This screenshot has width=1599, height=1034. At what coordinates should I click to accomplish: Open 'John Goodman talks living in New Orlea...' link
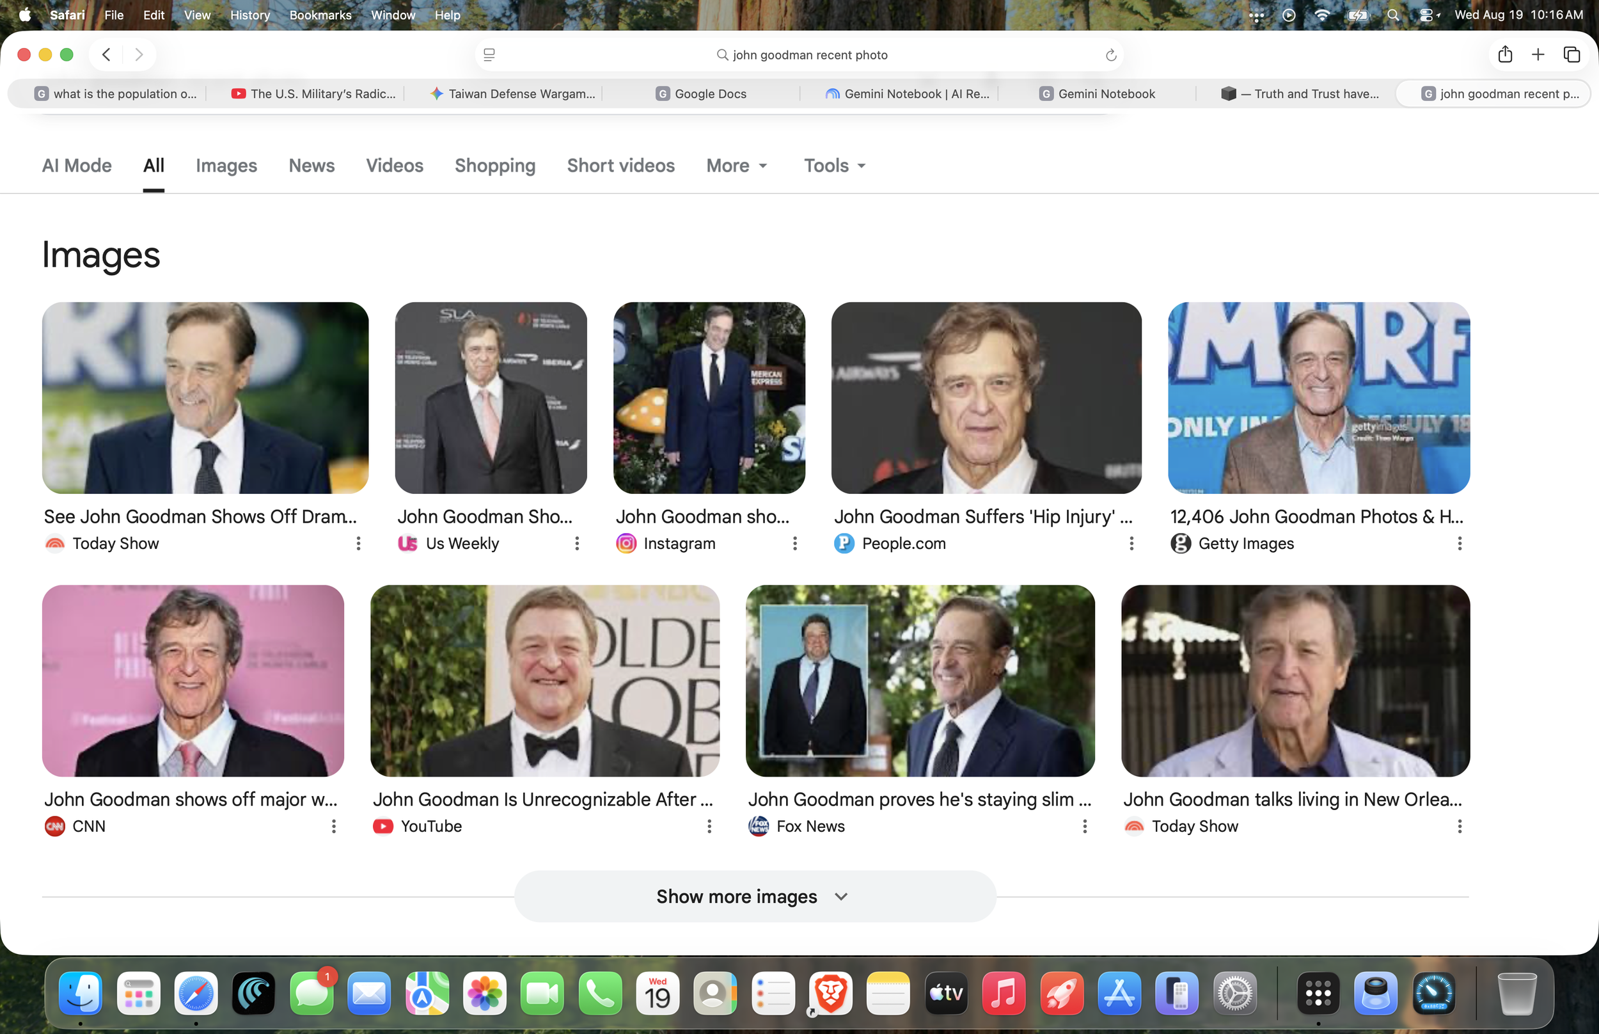1293,800
